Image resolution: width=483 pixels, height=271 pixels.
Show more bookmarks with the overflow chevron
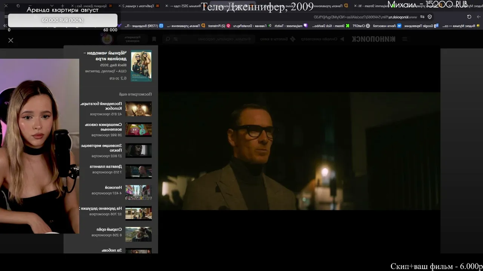tap(5, 26)
